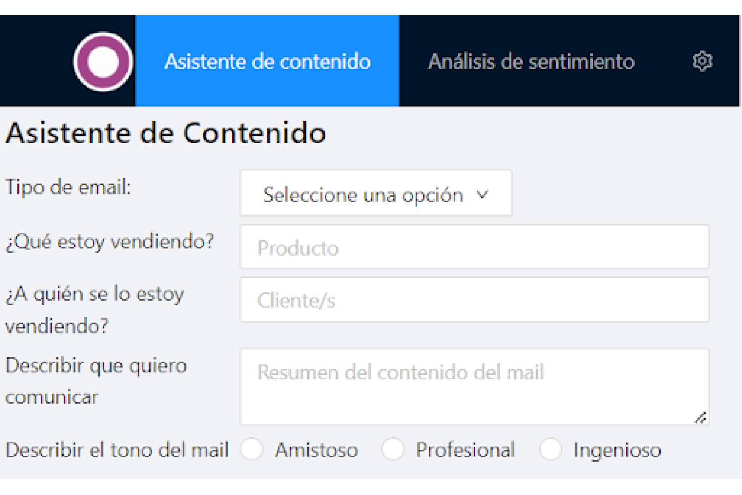Viewport: 742px width, 495px height.
Task: Focus the Producto input field
Action: pyautogui.click(x=475, y=247)
